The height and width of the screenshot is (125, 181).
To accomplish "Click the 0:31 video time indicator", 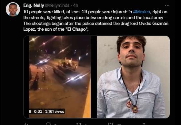I will [38, 111].
